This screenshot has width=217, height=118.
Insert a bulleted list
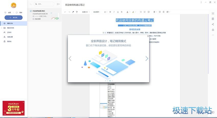tap(141, 12)
